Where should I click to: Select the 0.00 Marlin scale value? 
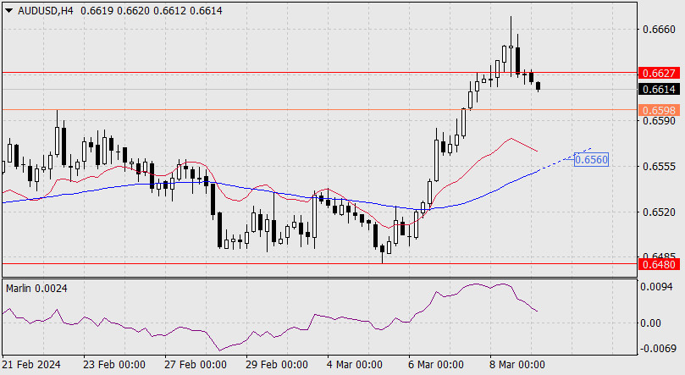[x=651, y=323]
